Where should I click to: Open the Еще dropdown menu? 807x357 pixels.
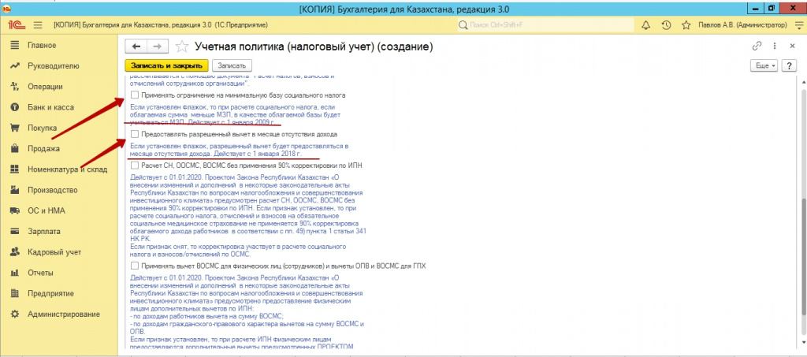765,66
